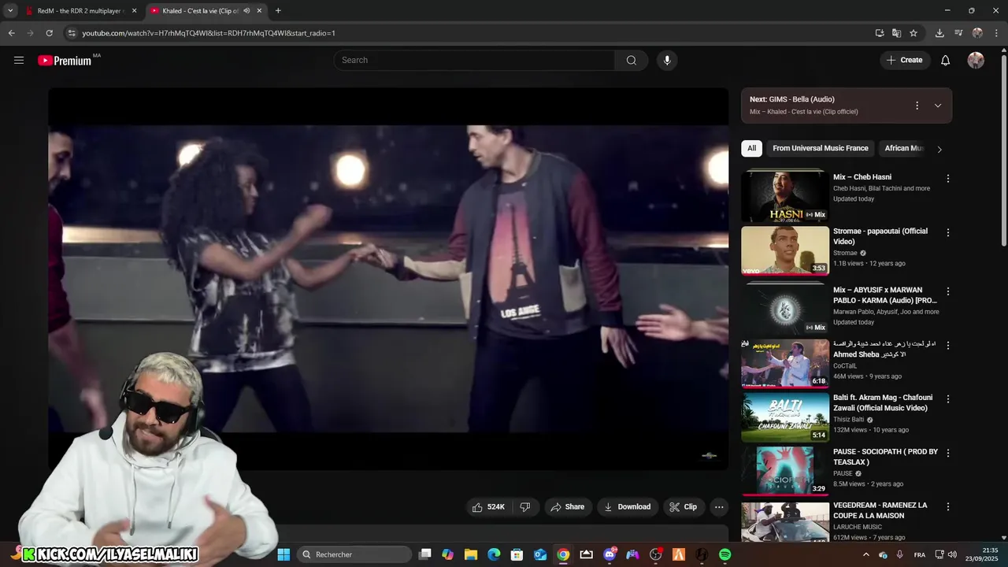The width and height of the screenshot is (1008, 567).
Task: View site information icon in address bar
Action: point(72,33)
